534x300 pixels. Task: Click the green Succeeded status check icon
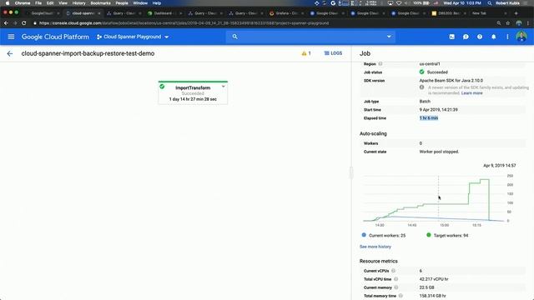(421, 72)
